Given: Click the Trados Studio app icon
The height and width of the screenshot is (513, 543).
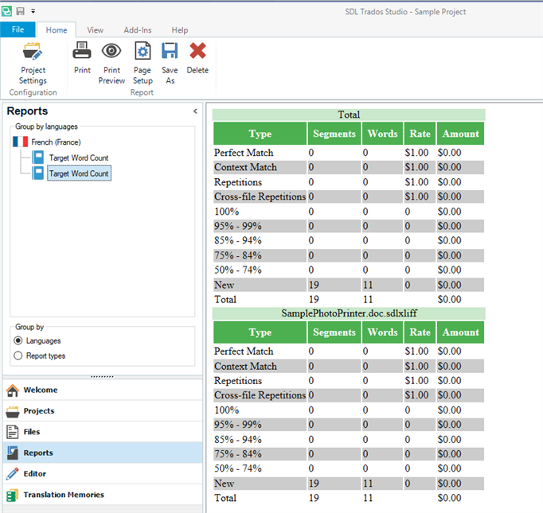Looking at the screenshot, I should 6,11.
